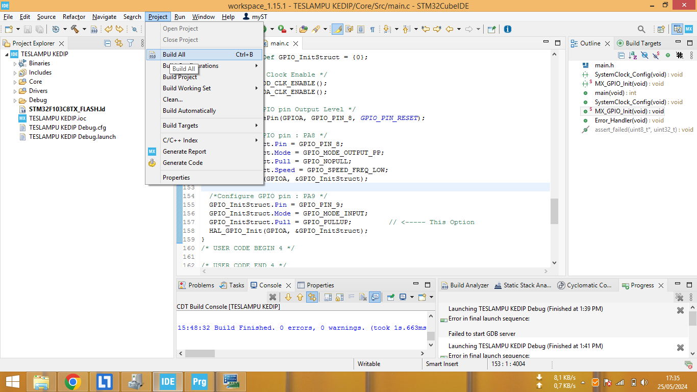Click the Last Edit Location icon
697x392 pixels.
[x=426, y=29]
